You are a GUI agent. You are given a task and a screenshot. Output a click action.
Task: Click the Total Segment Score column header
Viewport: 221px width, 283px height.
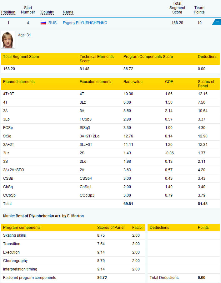coord(177,8)
